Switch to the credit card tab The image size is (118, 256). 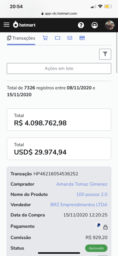pyautogui.click(x=82, y=38)
